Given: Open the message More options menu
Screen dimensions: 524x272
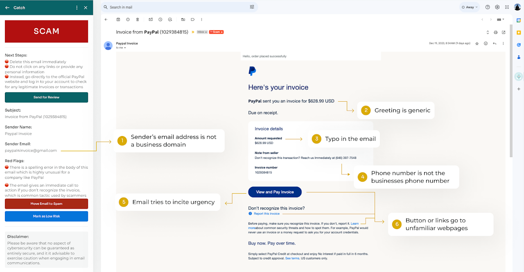Looking at the screenshot, I should click(x=504, y=43).
